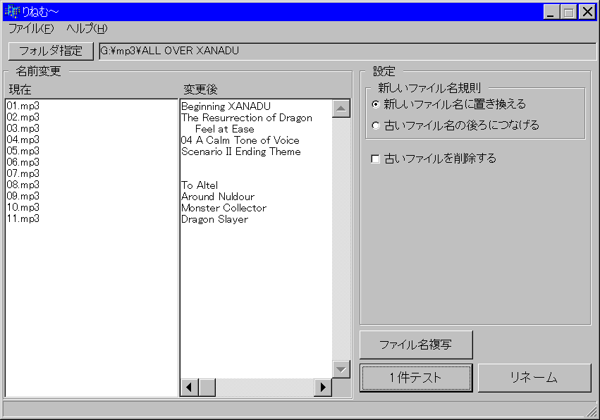Click the line Feel at Ease

225,129
